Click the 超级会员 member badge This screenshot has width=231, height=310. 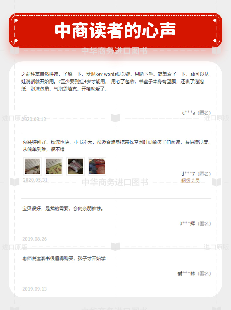click(190, 181)
